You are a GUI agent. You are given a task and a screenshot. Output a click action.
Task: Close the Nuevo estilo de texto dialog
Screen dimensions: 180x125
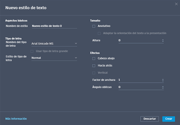[x=176, y=4]
